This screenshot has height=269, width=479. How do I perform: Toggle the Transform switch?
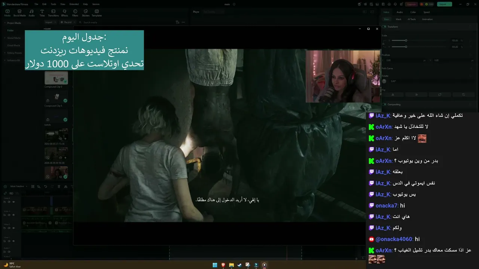385,27
